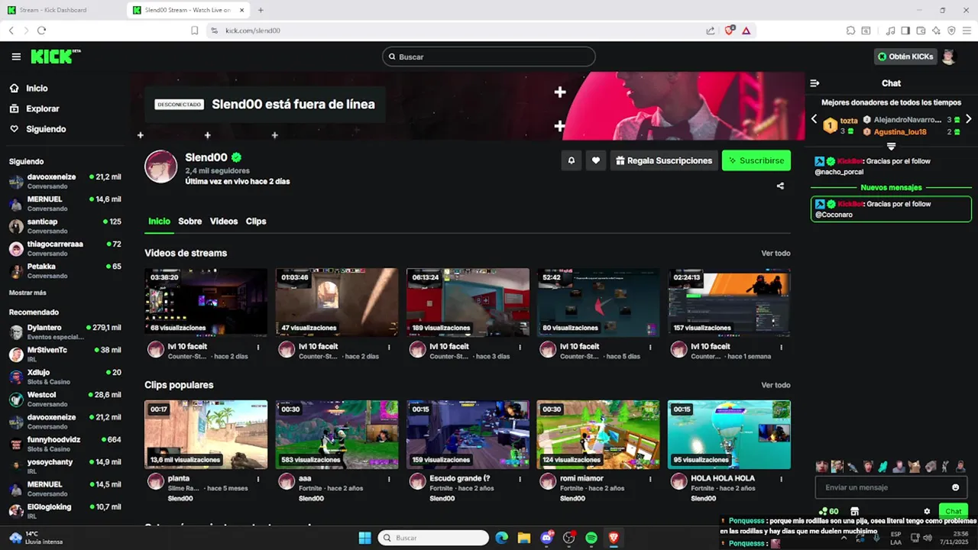Click Ver todo next to Clips populares
The width and height of the screenshot is (978, 550).
click(776, 386)
